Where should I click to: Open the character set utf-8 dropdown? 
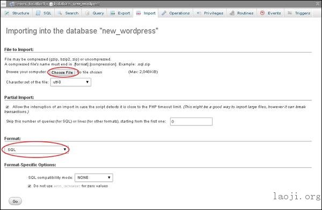pos(71,82)
